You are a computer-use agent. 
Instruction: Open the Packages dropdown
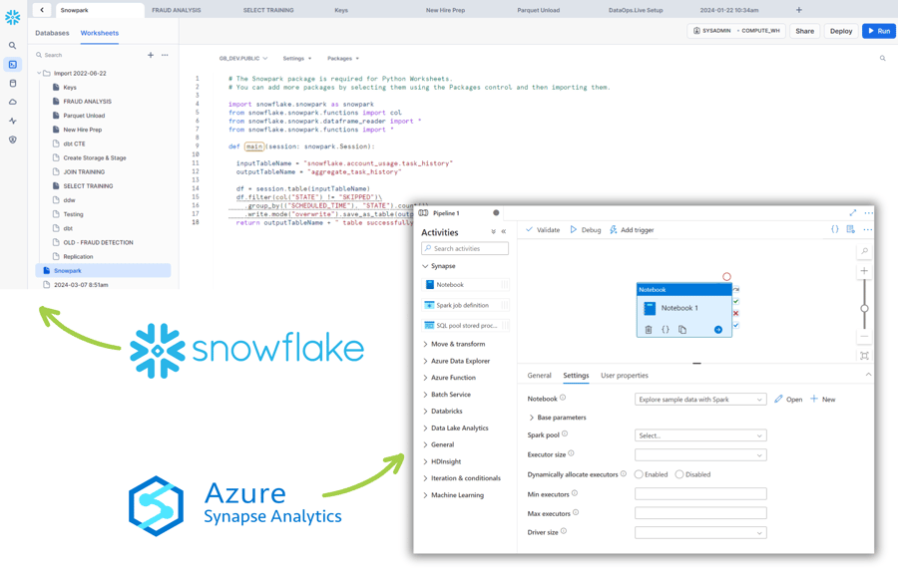[343, 59]
